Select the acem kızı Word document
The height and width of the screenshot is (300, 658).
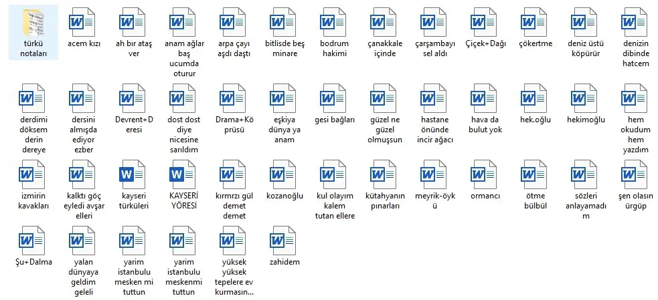pyautogui.click(x=84, y=22)
